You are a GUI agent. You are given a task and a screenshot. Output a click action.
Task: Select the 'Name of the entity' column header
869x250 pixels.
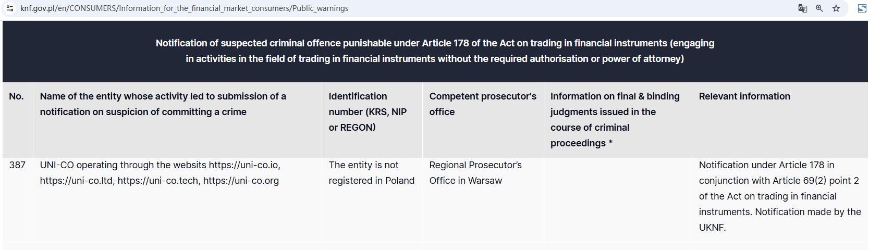click(x=163, y=104)
